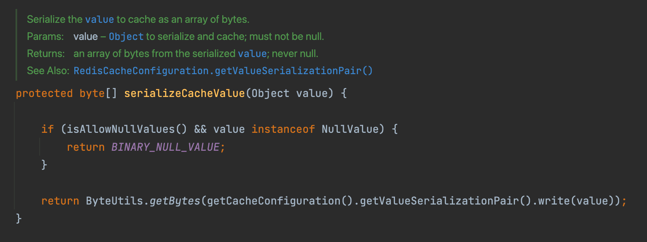Click the closing brace of the if block

tap(44, 165)
